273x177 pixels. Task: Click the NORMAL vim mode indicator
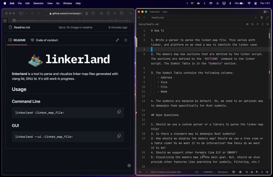coord(208,172)
